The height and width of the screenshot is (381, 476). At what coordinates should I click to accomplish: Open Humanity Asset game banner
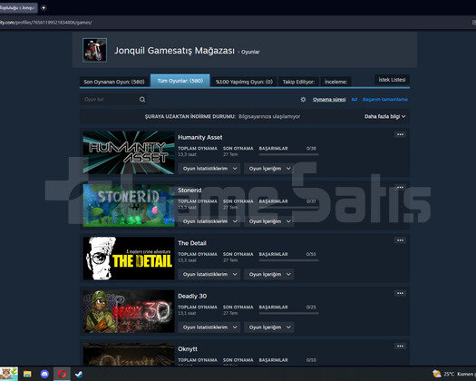click(x=129, y=152)
